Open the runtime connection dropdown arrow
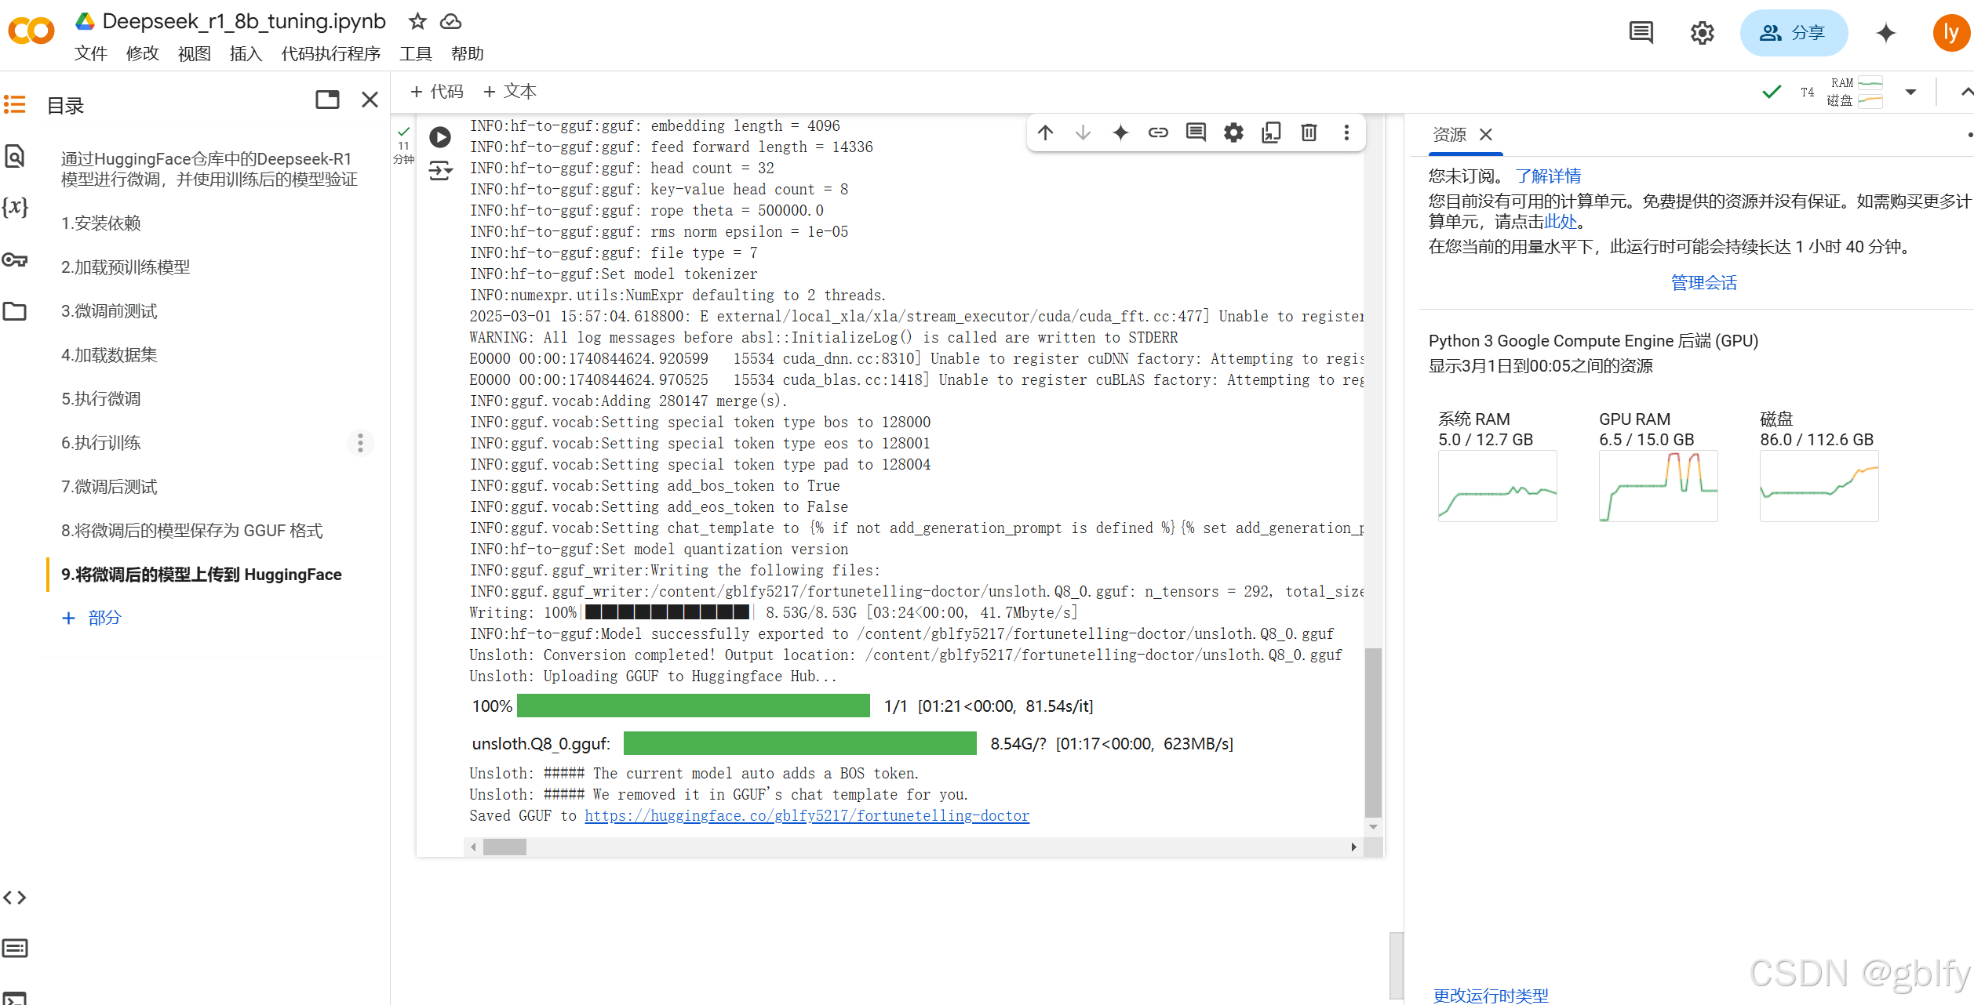 (1910, 92)
